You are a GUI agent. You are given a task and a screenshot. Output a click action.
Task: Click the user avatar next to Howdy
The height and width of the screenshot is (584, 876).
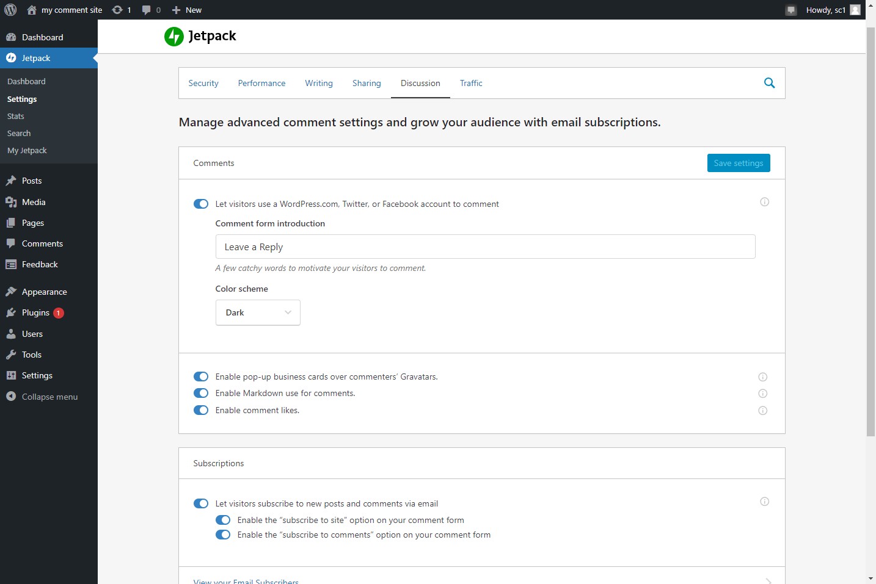pyautogui.click(x=855, y=10)
